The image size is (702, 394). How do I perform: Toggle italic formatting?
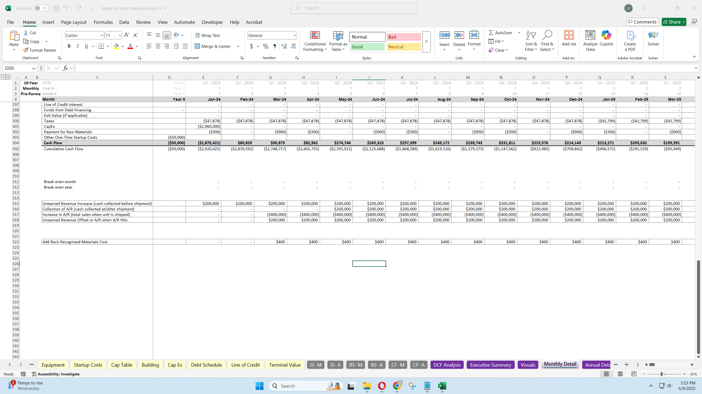coord(78,46)
